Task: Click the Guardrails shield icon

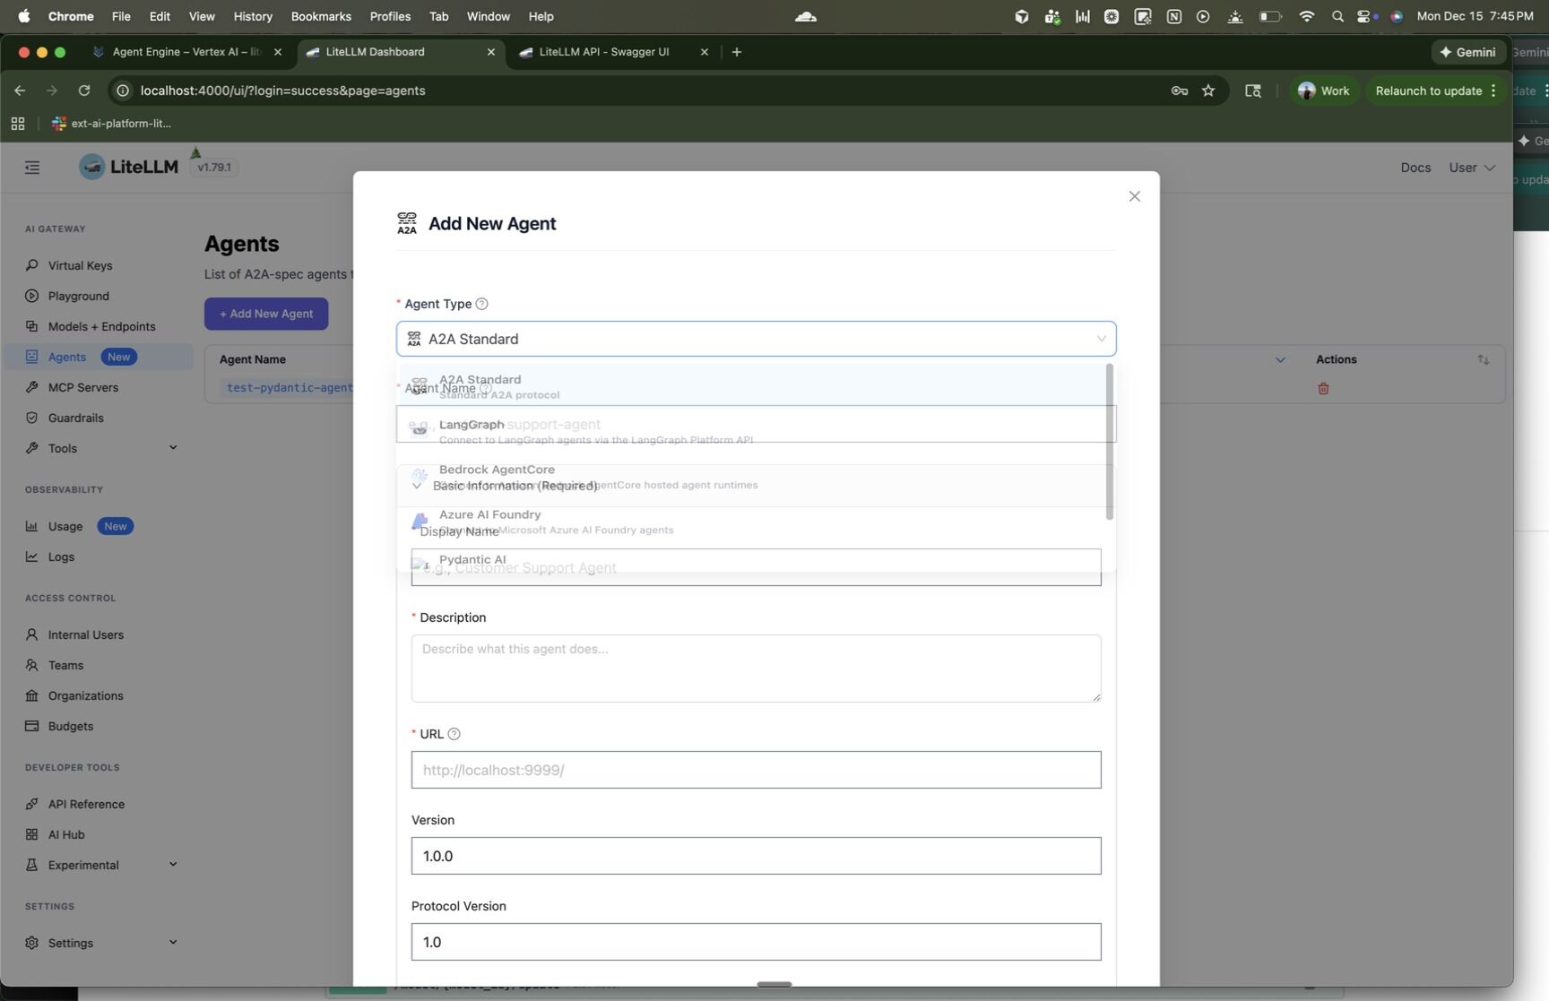Action: point(32,418)
